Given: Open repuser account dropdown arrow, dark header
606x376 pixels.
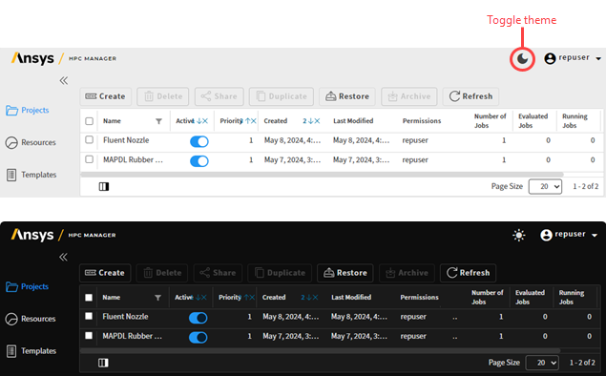Looking at the screenshot, I should click(595, 236).
